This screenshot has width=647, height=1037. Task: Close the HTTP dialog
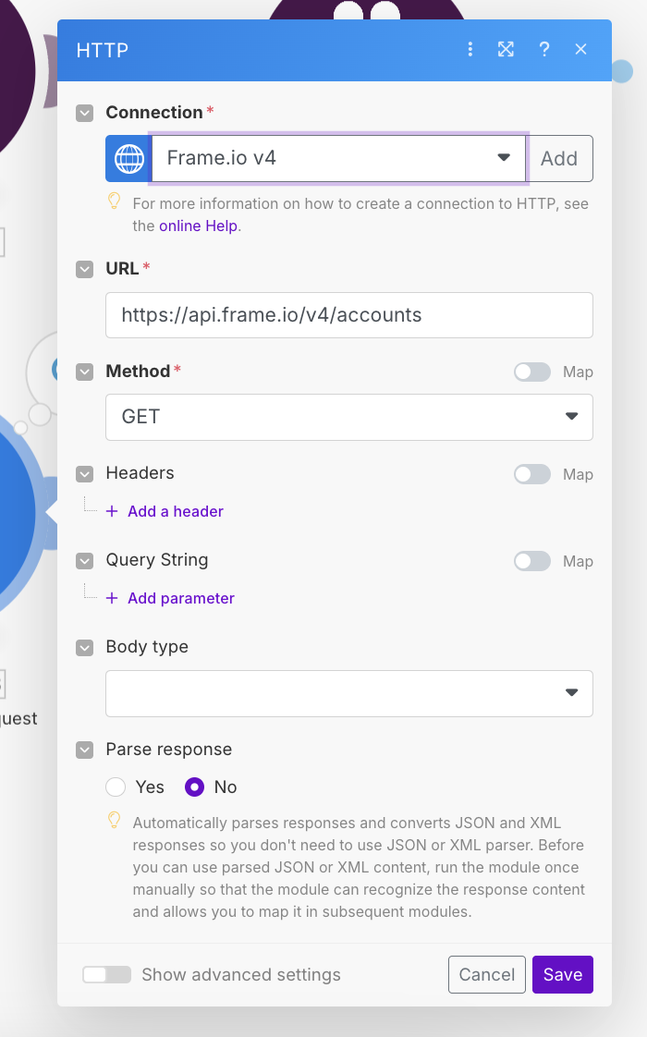point(580,50)
